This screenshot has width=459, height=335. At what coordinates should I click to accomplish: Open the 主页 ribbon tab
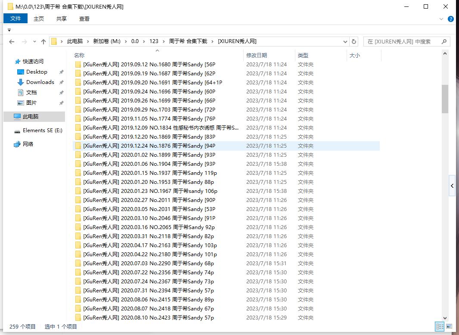coord(39,19)
